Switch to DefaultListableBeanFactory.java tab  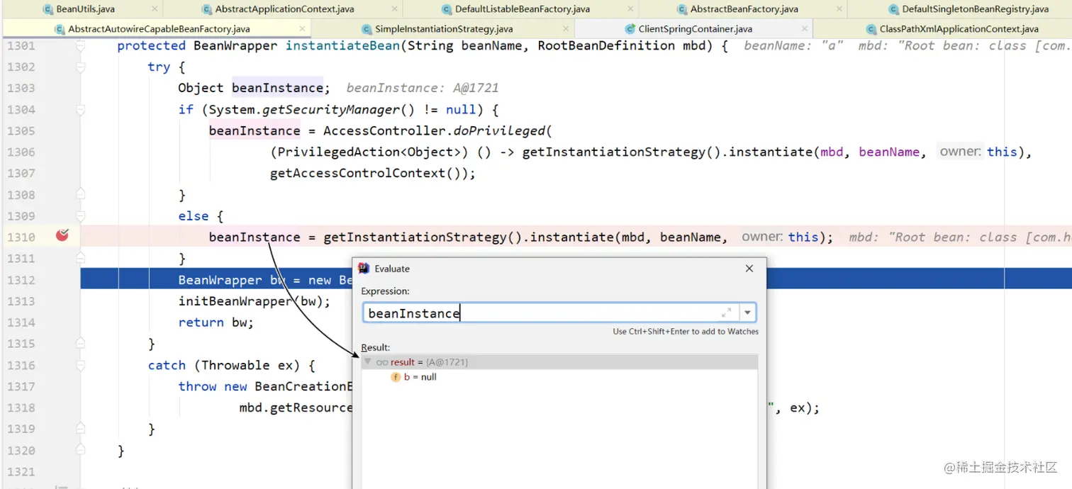[x=522, y=9]
